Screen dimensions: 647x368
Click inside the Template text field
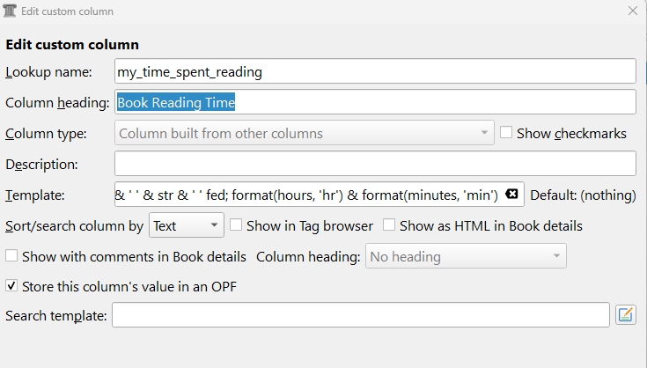click(308, 195)
